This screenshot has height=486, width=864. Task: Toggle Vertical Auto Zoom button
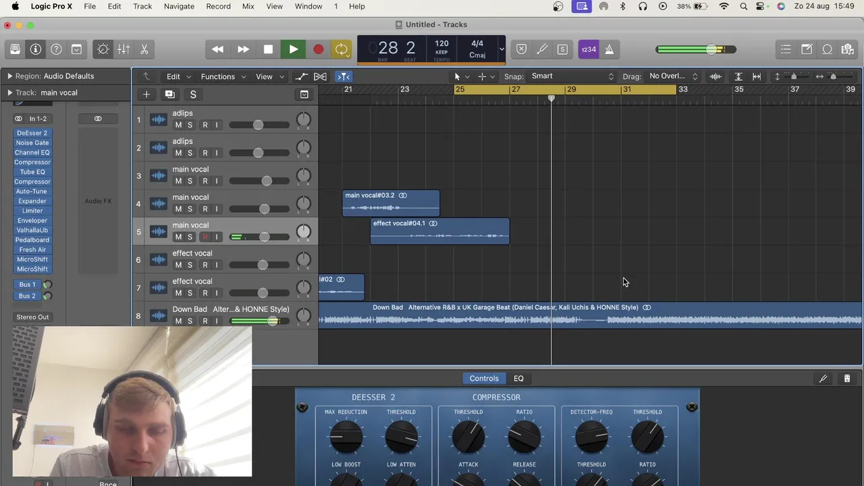tap(738, 76)
